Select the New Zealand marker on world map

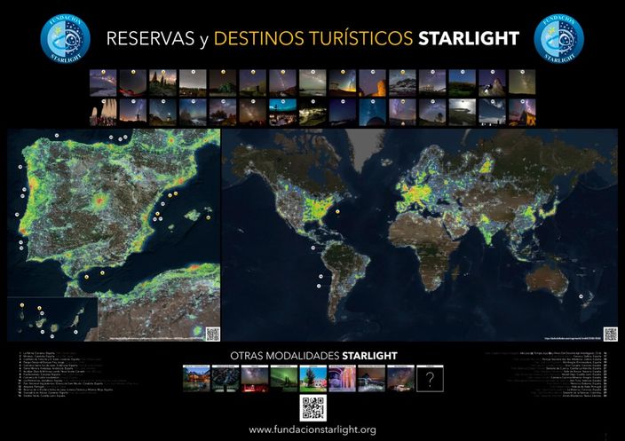[581, 296]
